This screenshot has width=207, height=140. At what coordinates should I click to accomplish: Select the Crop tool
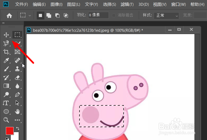point(6,52)
